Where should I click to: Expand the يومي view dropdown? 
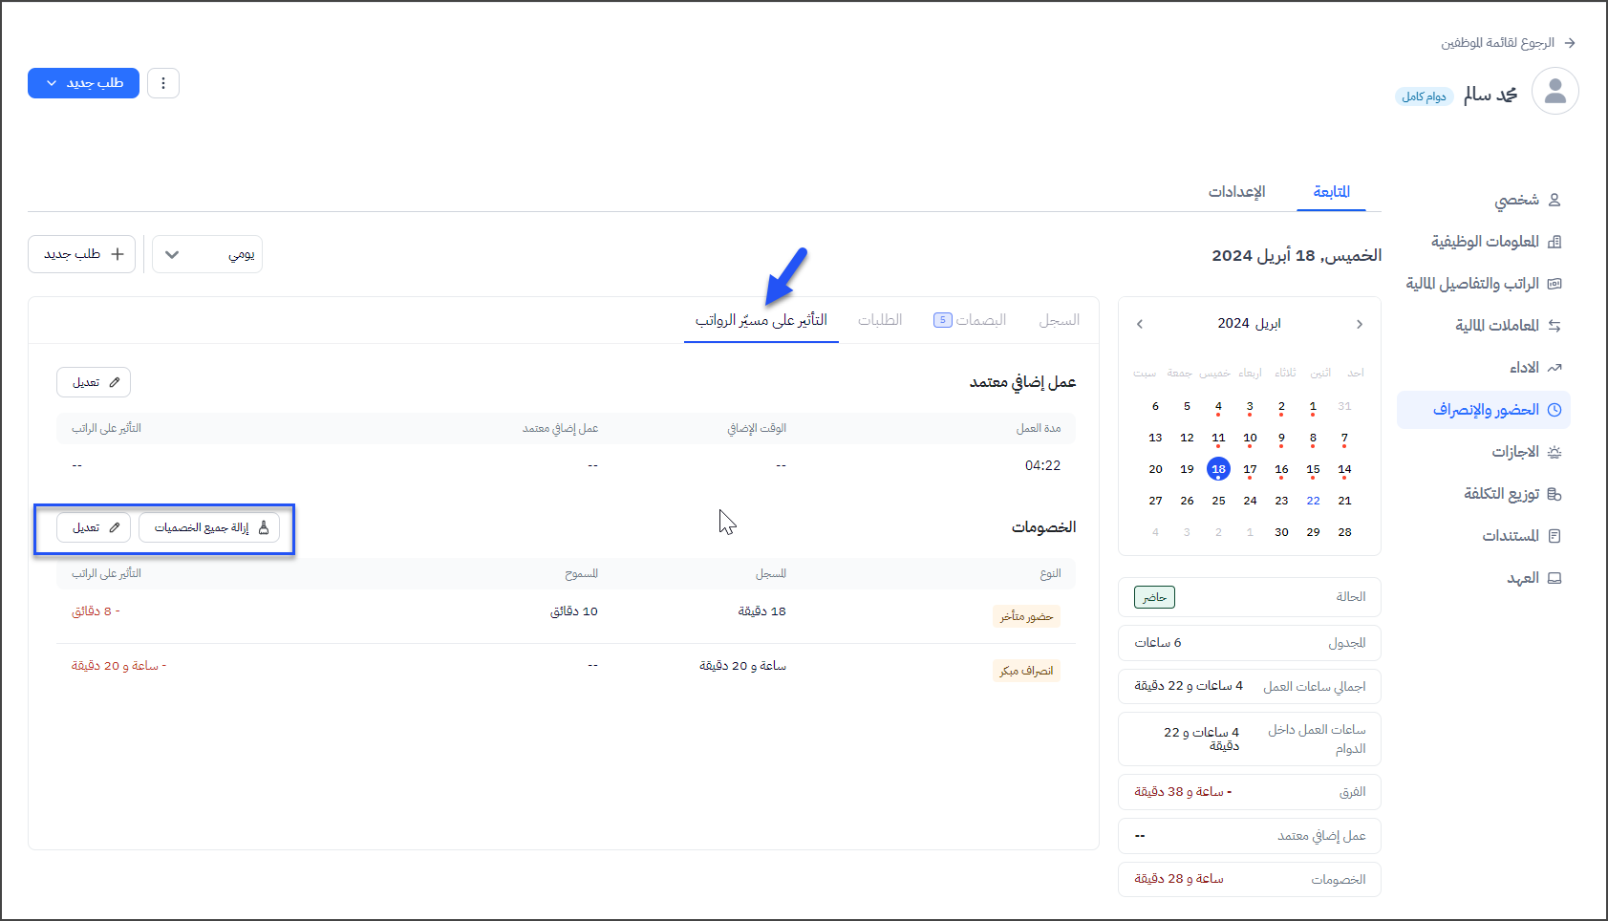(x=207, y=254)
